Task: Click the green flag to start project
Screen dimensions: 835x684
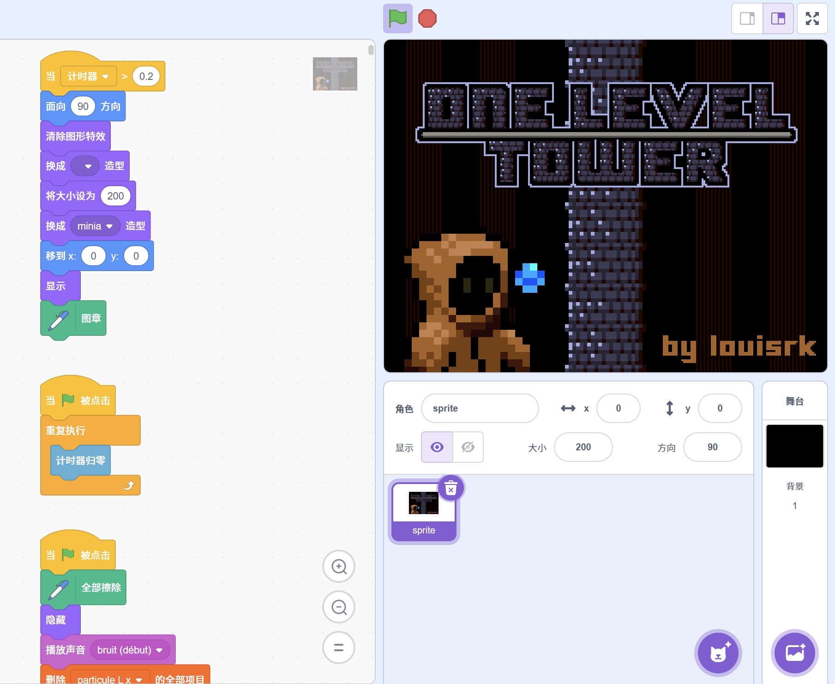Action: [x=397, y=19]
